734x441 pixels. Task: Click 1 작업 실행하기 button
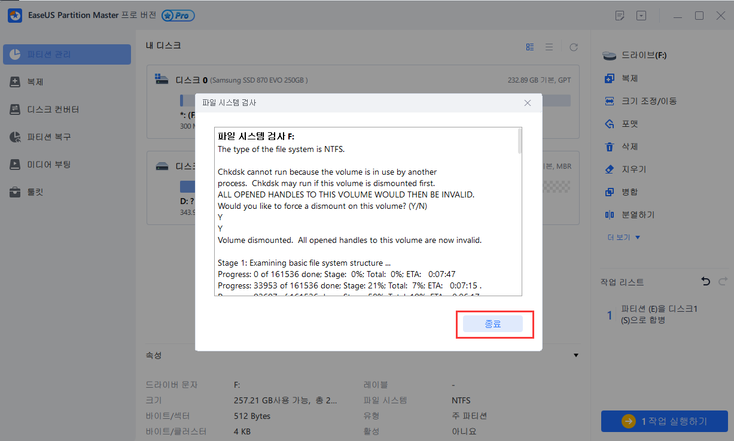664,421
